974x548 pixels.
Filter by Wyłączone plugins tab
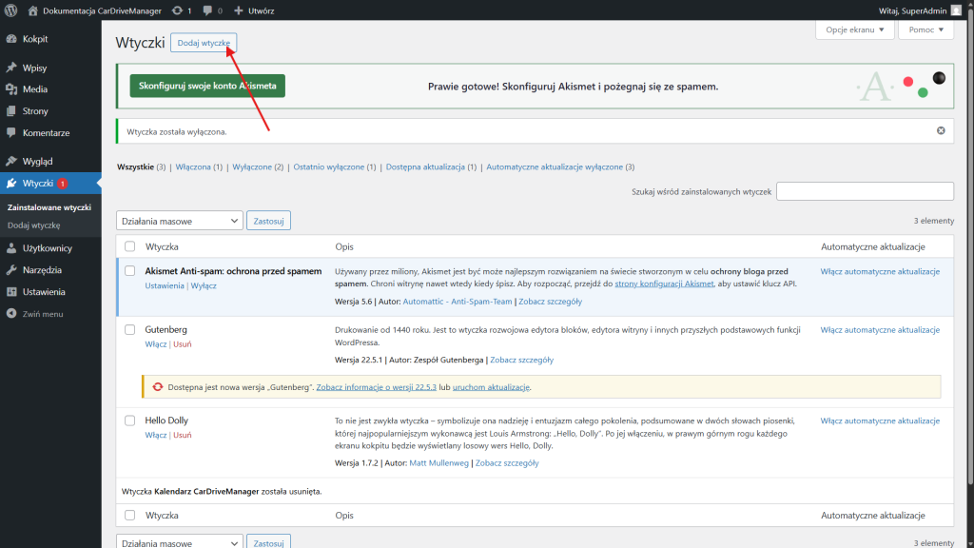258,166
